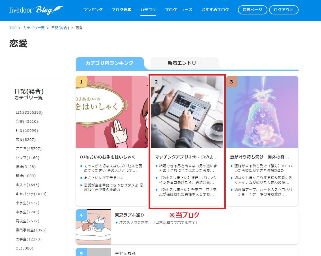Select sidebar category 社長(10999)

[x=27, y=130]
